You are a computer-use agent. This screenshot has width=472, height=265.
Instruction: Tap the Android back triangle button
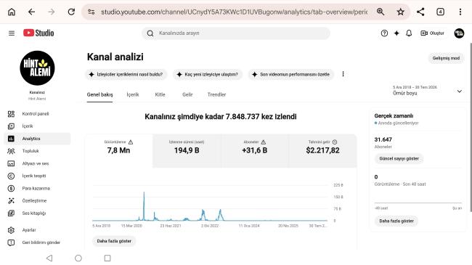tap(49, 258)
